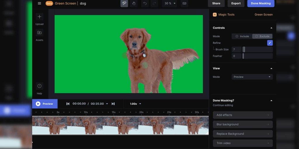Click the Upload plus icon
The height and width of the screenshot is (149, 299).
[x=39, y=17]
